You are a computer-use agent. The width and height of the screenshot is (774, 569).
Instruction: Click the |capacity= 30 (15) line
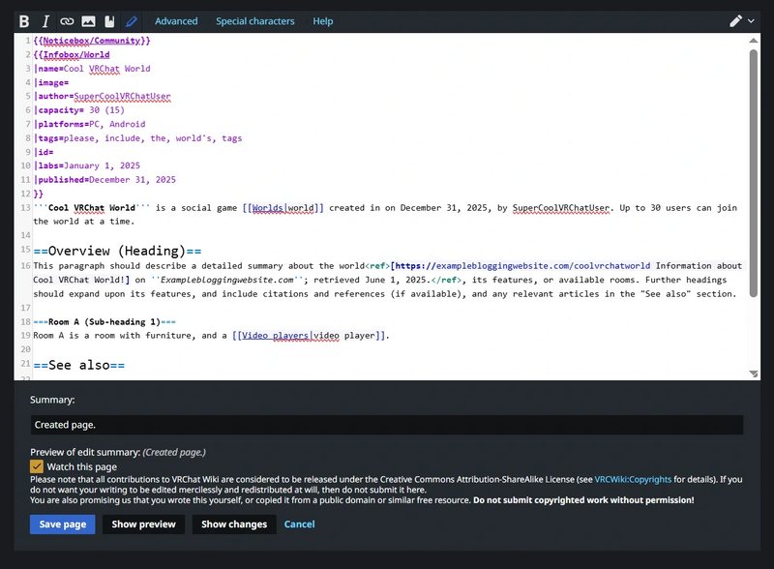pos(79,109)
